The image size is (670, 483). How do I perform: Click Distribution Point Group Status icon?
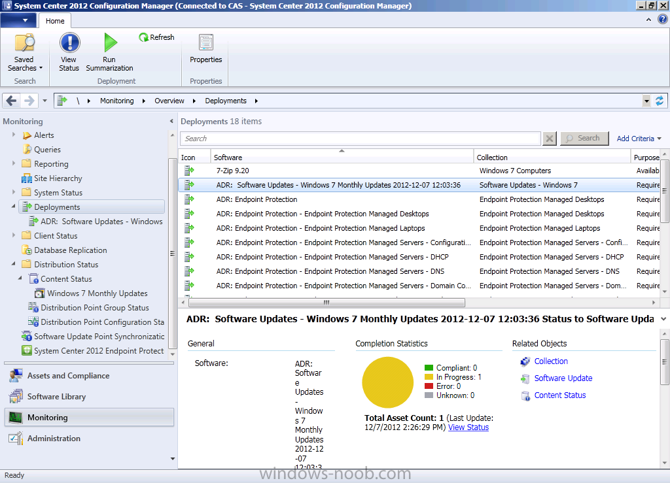point(33,307)
